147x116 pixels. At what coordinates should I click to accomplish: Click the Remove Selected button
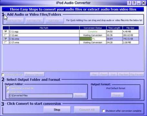(x=34, y=74)
